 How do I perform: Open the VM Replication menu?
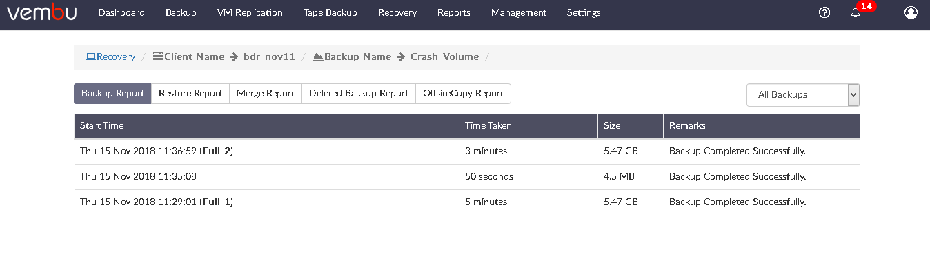coord(250,12)
